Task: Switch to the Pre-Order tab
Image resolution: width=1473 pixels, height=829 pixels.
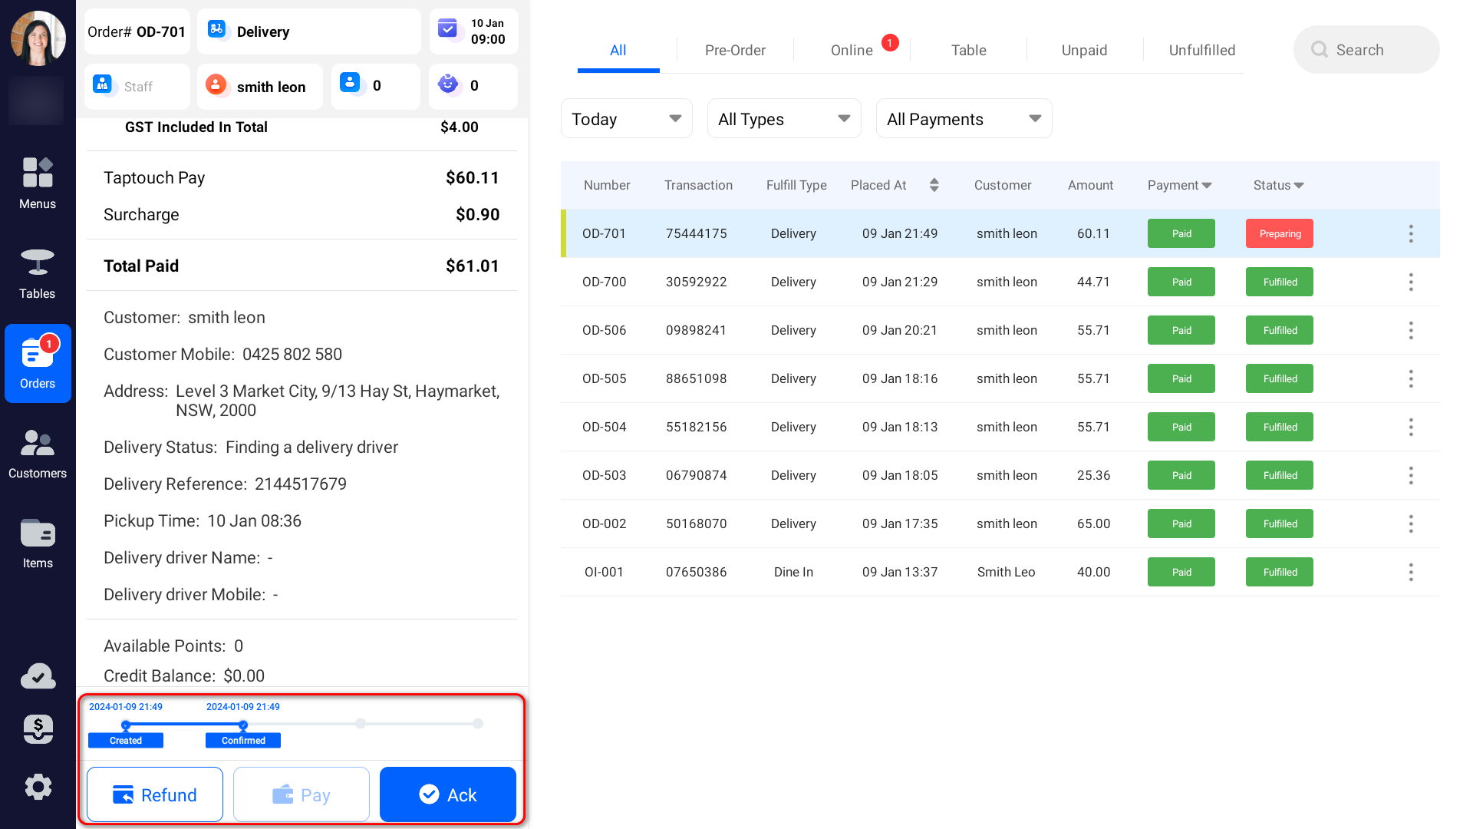Action: click(735, 50)
